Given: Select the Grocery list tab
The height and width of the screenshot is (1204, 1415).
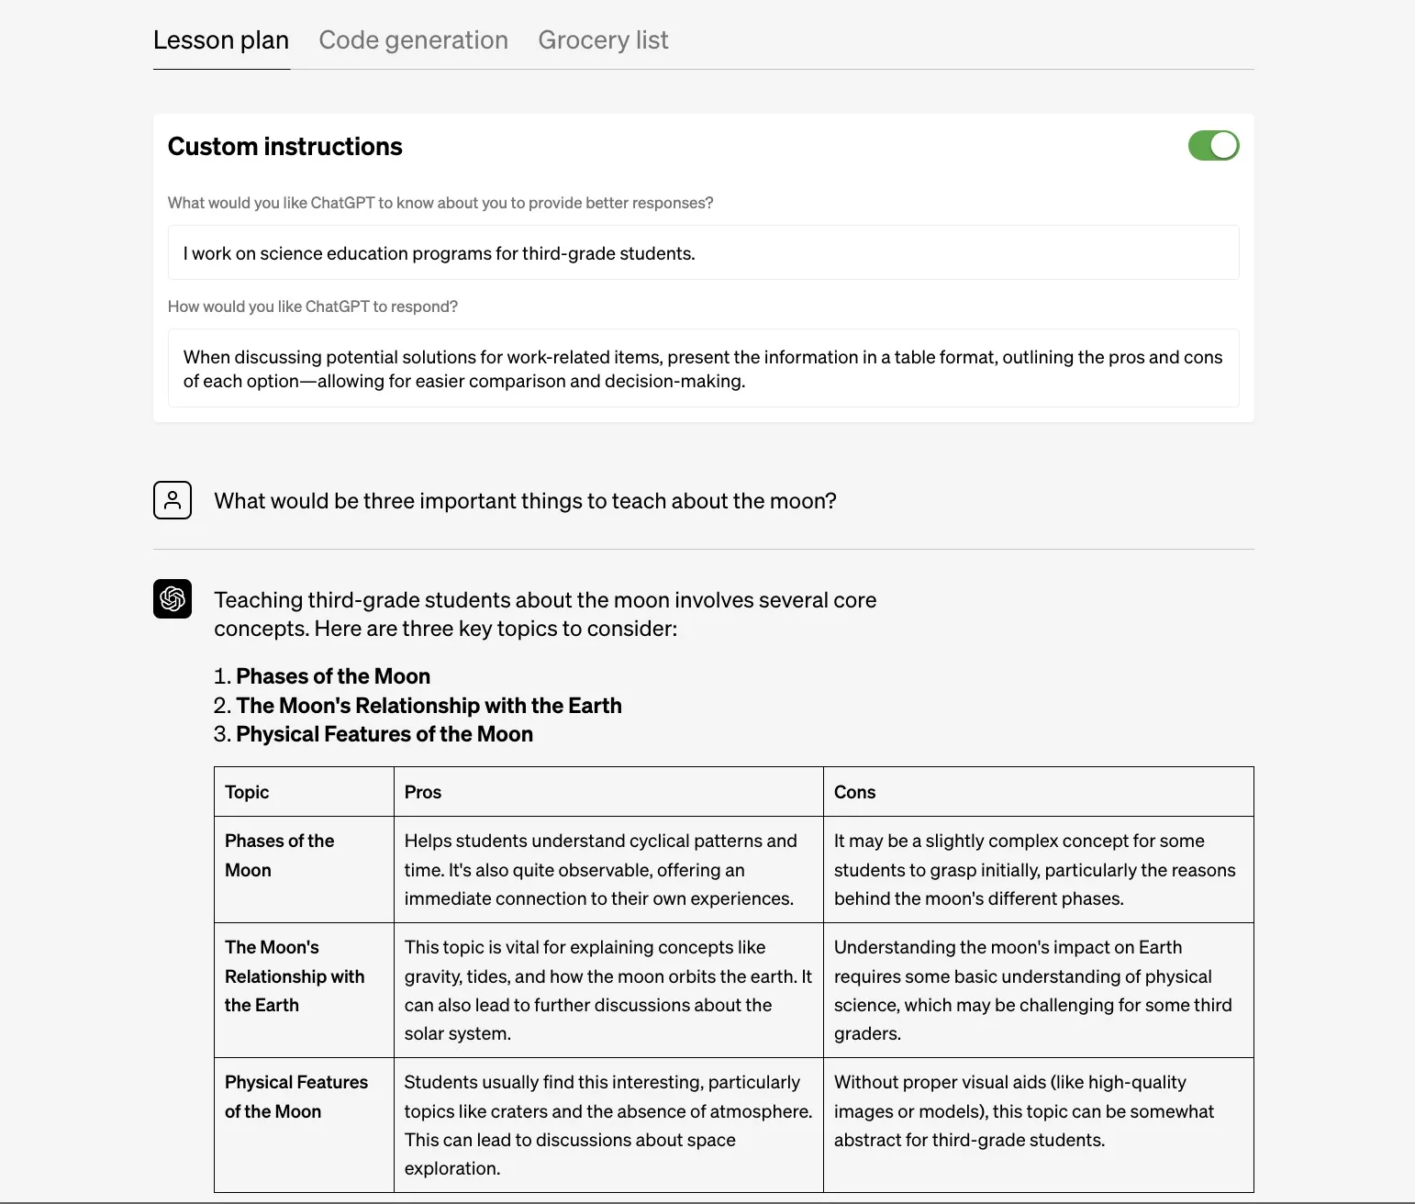Looking at the screenshot, I should tap(603, 40).
